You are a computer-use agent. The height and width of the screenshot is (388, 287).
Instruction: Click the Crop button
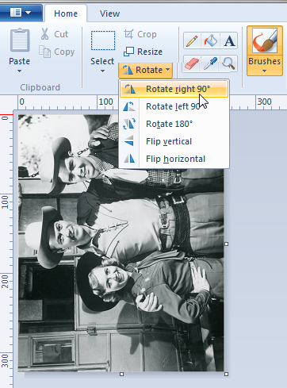point(140,34)
